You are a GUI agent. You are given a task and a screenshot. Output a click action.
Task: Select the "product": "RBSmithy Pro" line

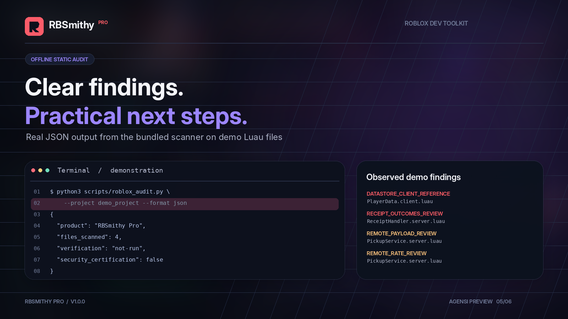(101, 226)
